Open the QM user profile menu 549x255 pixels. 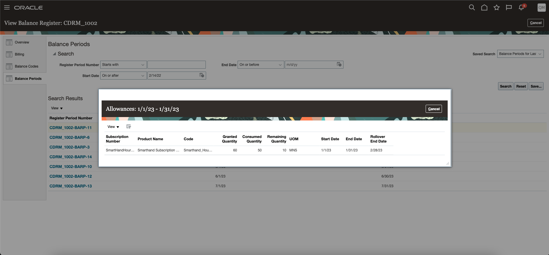[x=541, y=7]
